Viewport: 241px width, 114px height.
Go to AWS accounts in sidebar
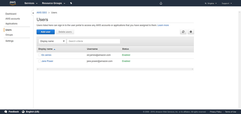pyautogui.click(x=13, y=19)
